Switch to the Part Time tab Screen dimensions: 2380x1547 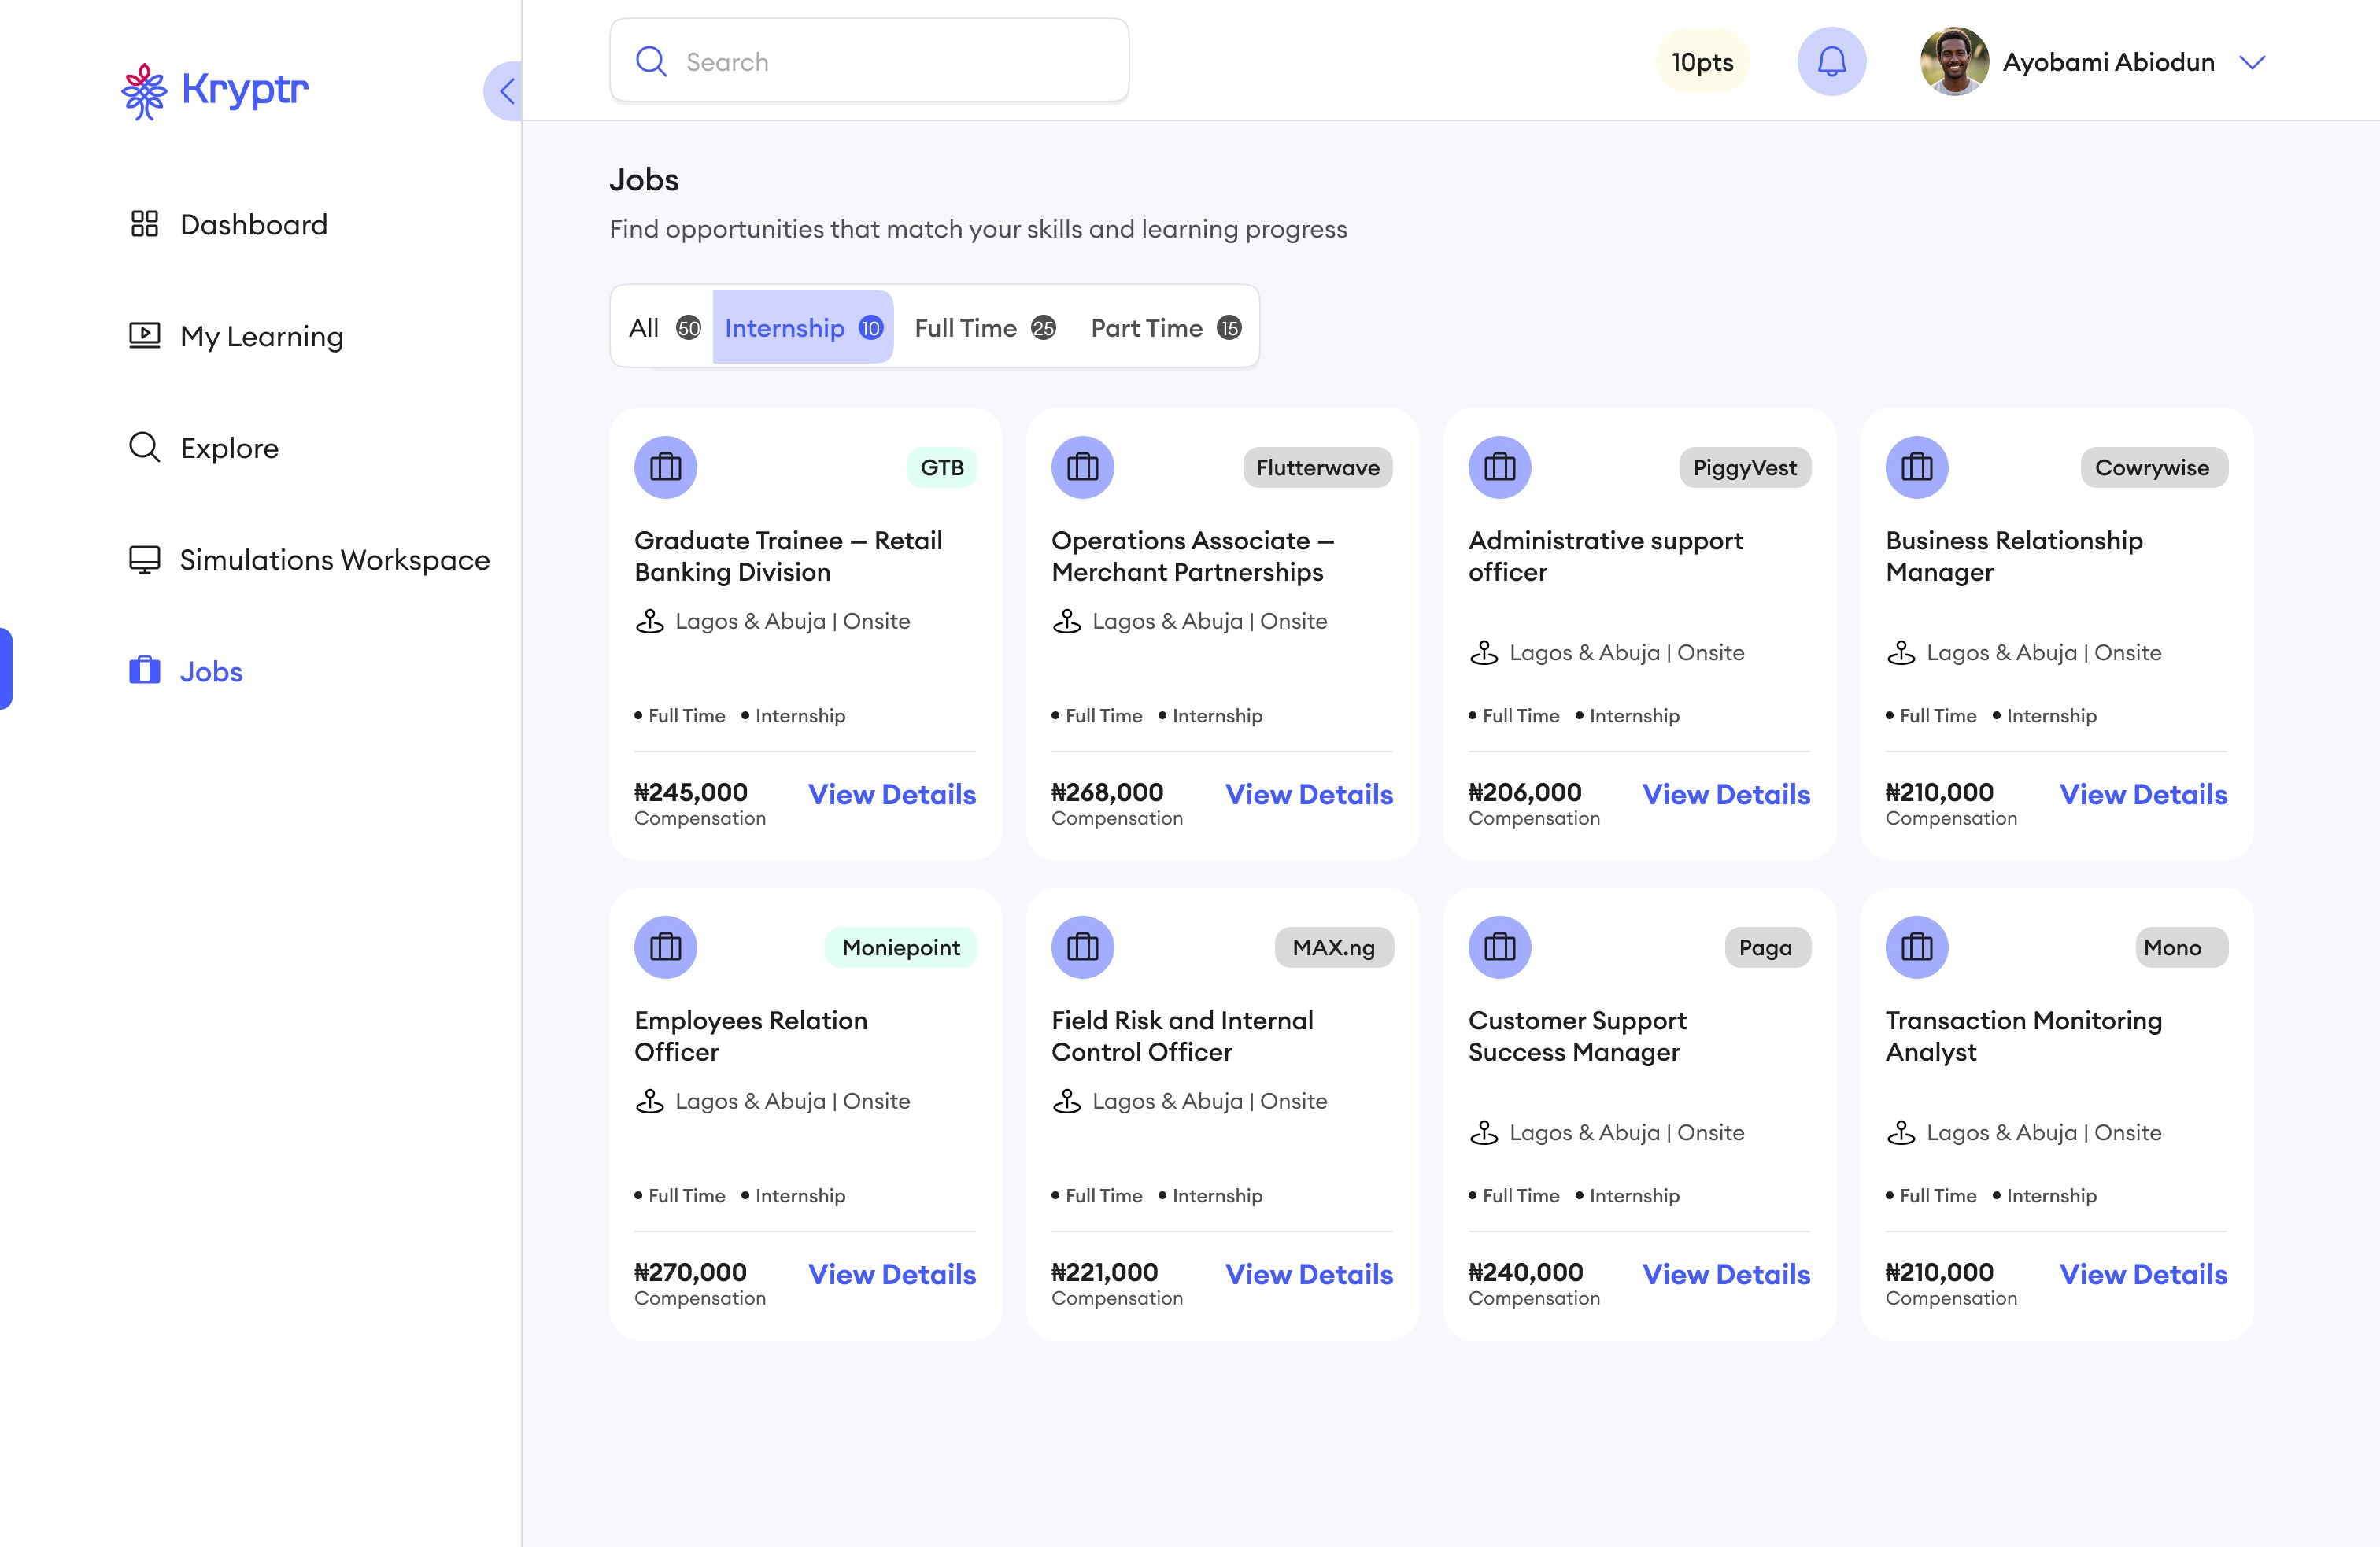[1166, 327]
